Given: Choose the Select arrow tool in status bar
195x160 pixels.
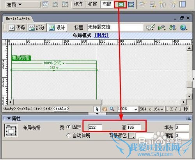Looking at the screenshot, I should tap(97, 109).
